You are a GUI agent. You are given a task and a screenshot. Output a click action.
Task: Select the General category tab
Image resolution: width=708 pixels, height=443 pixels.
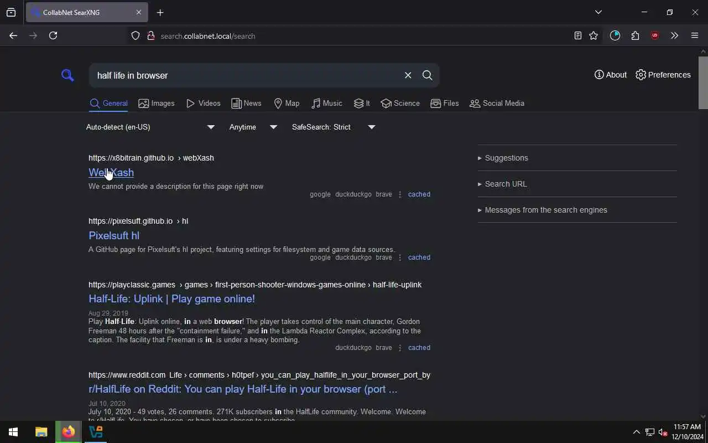[109, 103]
